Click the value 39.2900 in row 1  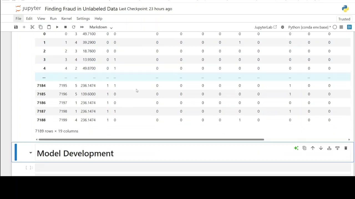tap(89, 42)
